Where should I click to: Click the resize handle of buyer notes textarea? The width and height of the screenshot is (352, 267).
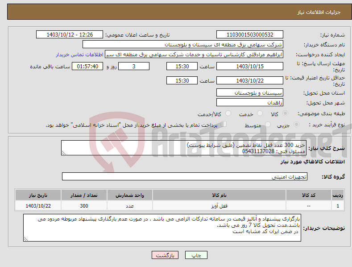pyautogui.click(x=26, y=239)
